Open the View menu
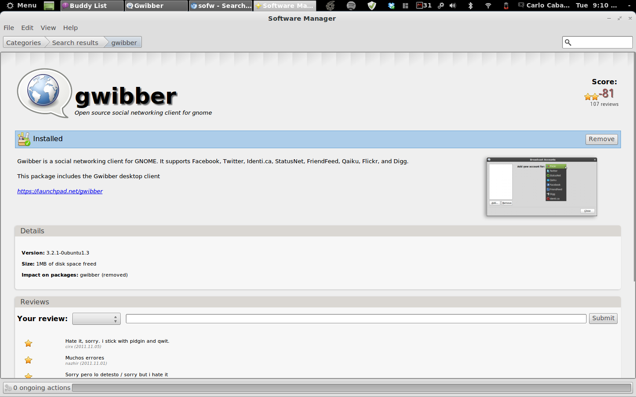This screenshot has height=397, width=636. point(48,28)
